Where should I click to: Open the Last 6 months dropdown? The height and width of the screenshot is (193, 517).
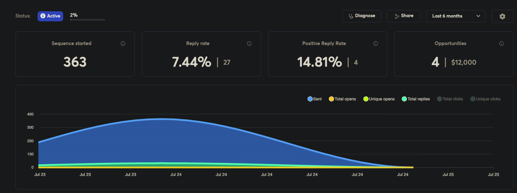click(x=456, y=16)
